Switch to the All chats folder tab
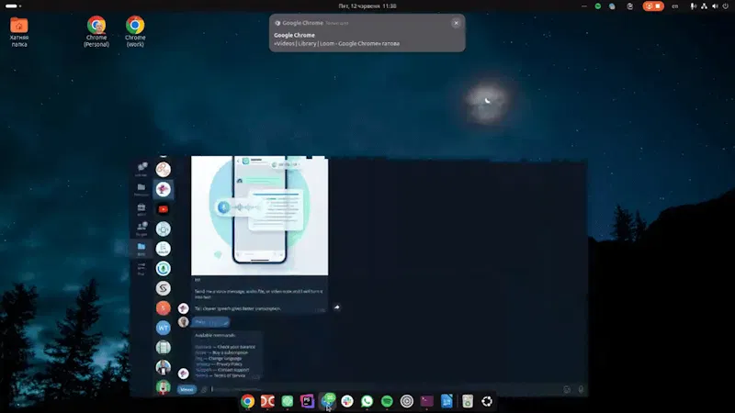This screenshot has width=735, height=413. (141, 169)
